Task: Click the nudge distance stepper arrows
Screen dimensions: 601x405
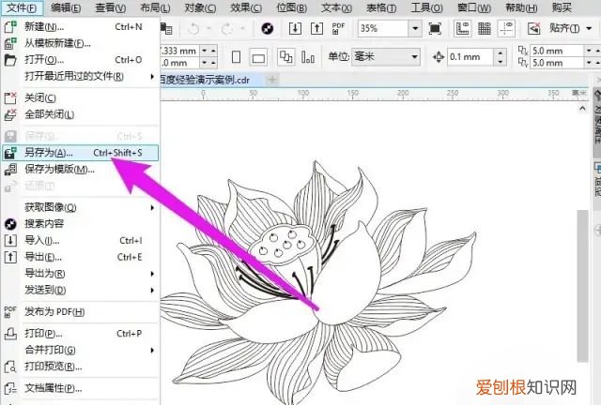Action: pos(500,57)
